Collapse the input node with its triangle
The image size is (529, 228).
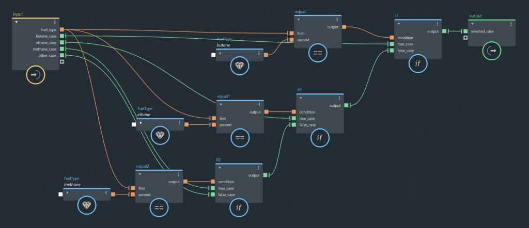[17, 22]
